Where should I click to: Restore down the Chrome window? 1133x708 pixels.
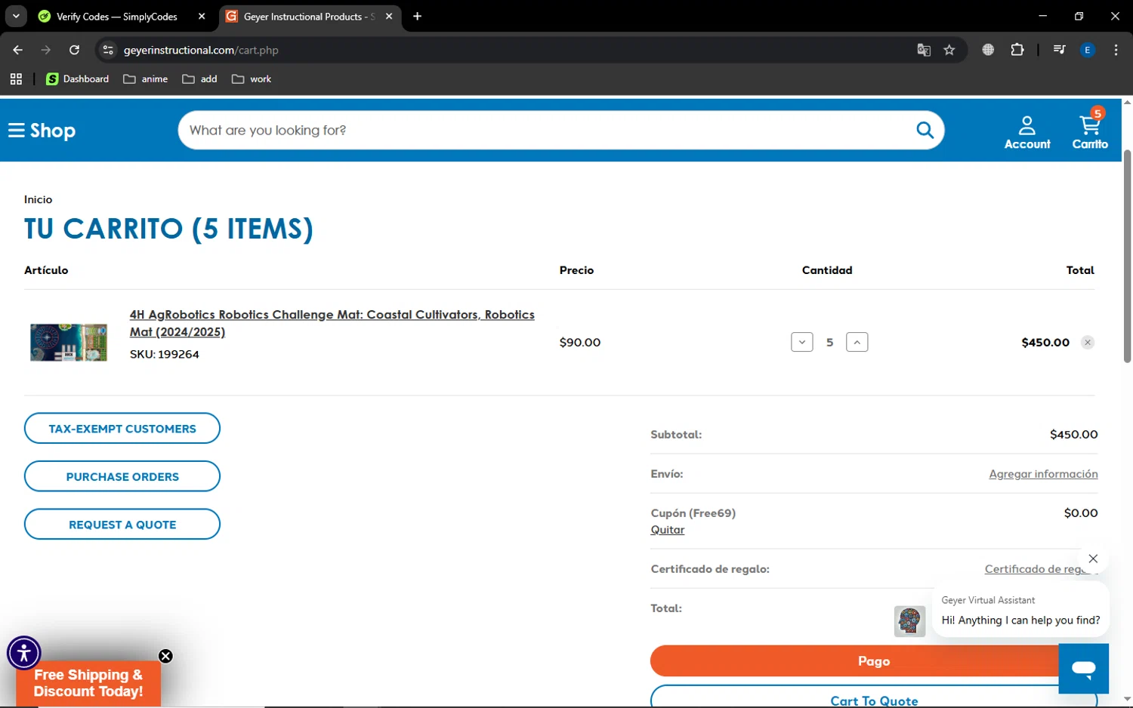pos(1079,16)
